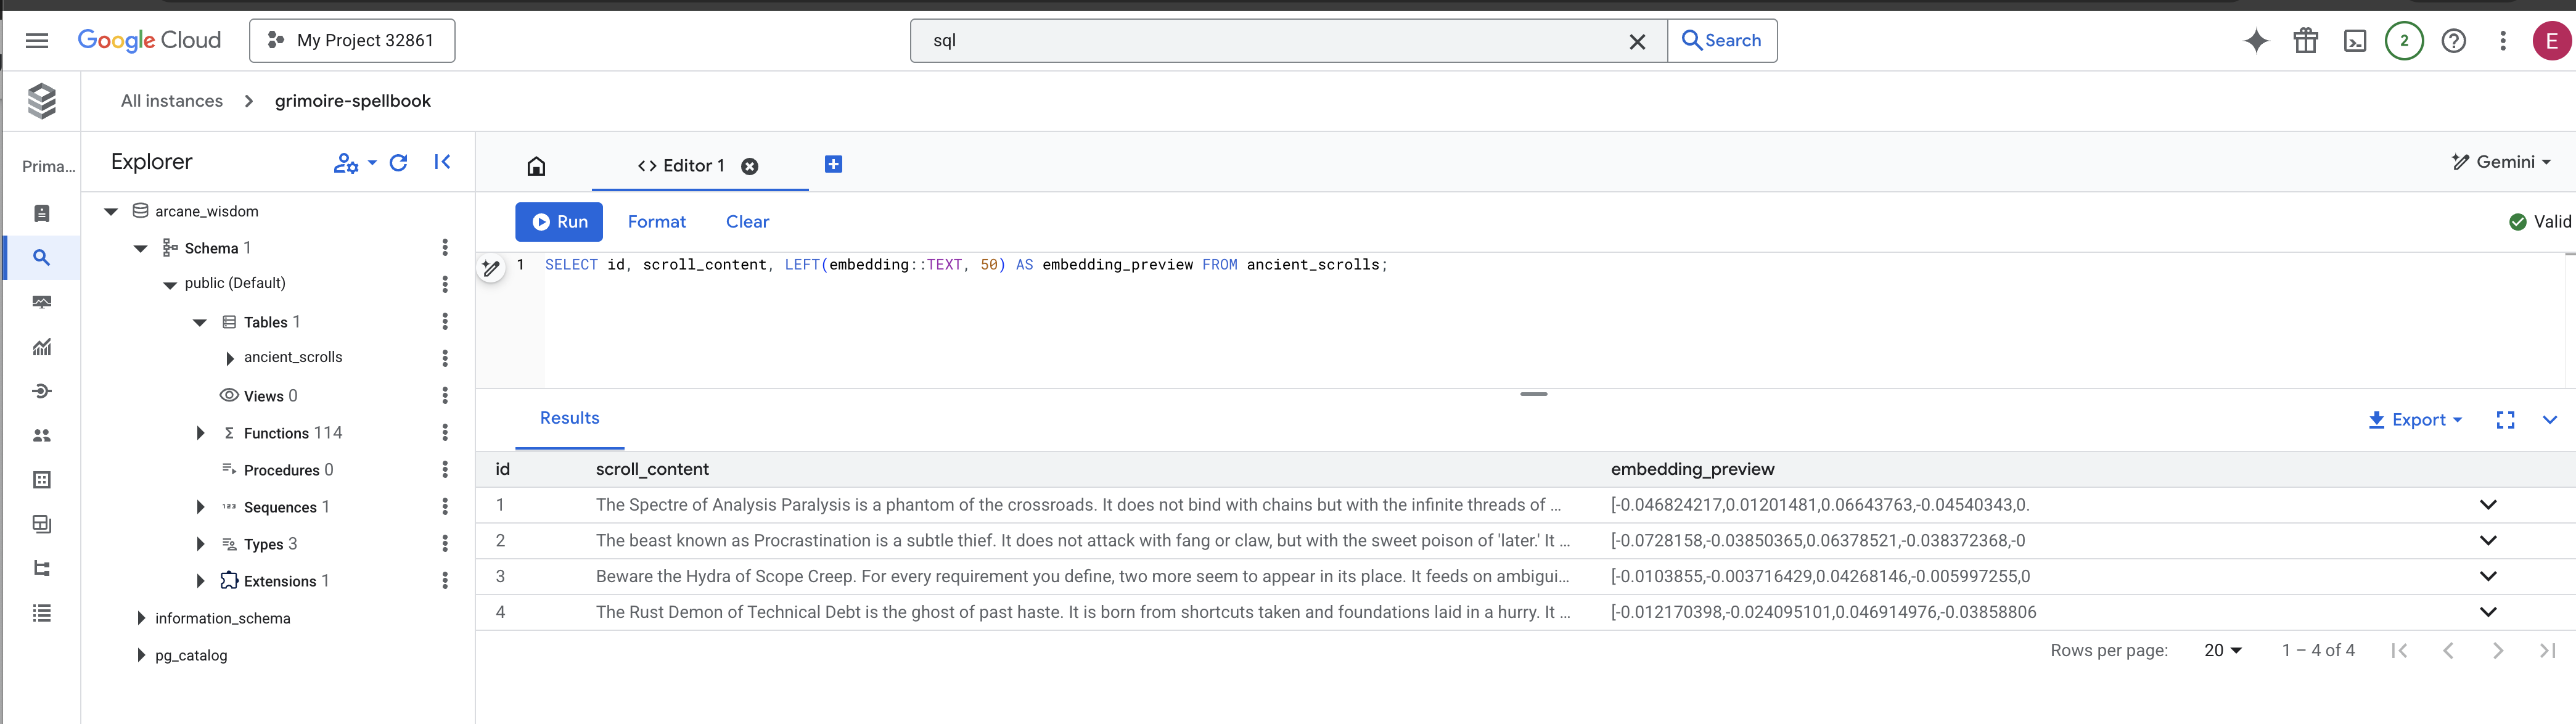Refresh the Explorer panel

(x=398, y=163)
